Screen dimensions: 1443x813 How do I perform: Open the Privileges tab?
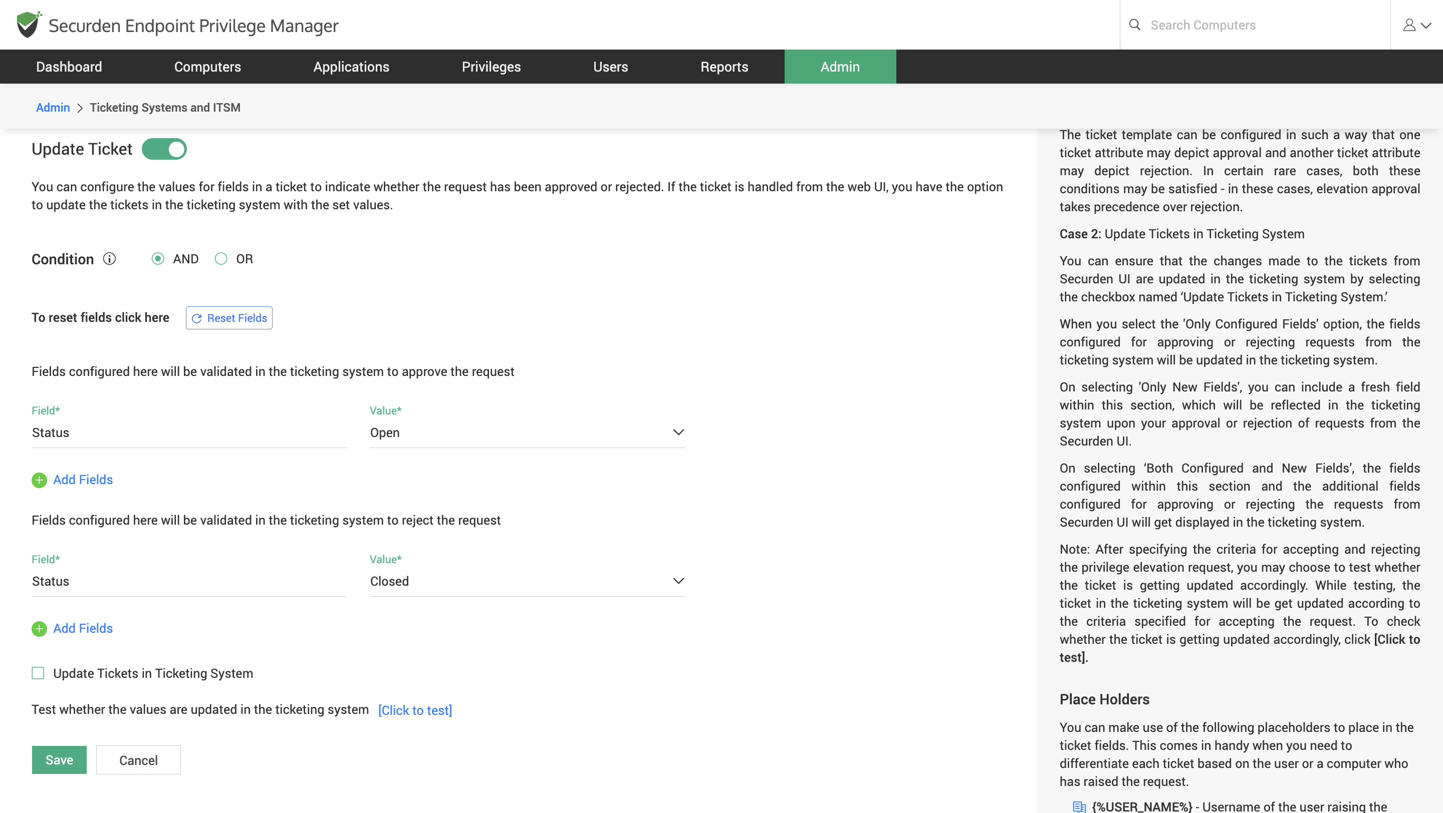(491, 67)
